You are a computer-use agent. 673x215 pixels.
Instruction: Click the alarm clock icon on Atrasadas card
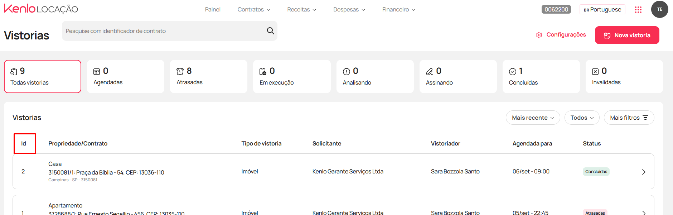point(180,71)
